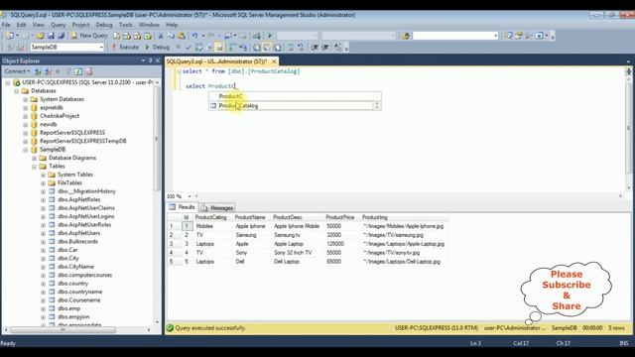Click the New Query toolbar button
The image size is (635, 357).
coord(89,36)
